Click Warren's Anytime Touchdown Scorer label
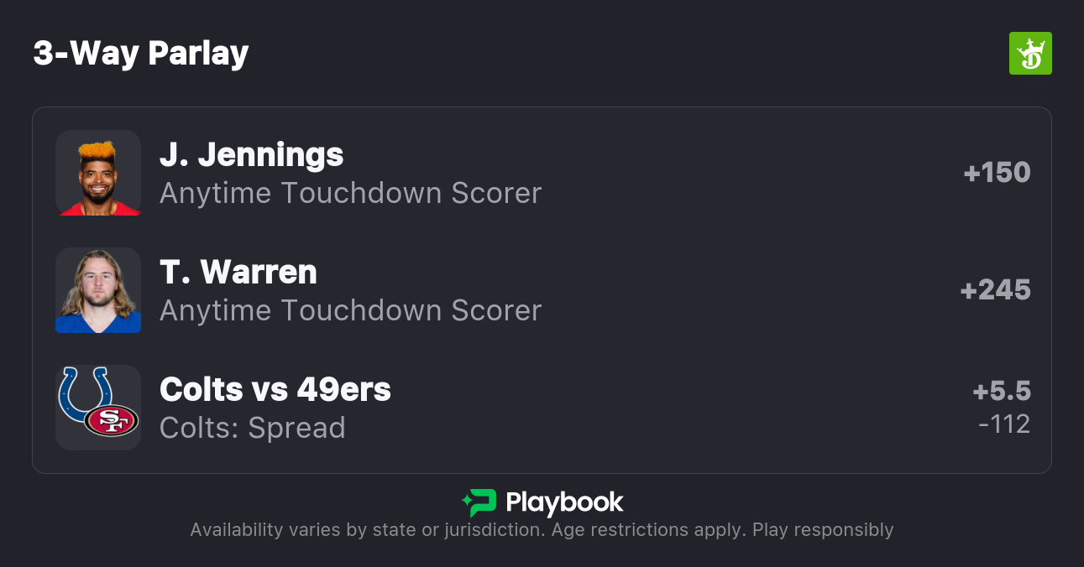This screenshot has width=1084, height=567. (350, 311)
